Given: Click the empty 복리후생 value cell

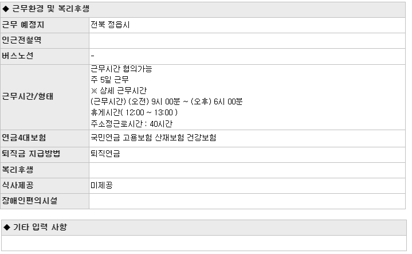Looking at the screenshot, I should (x=247, y=170).
